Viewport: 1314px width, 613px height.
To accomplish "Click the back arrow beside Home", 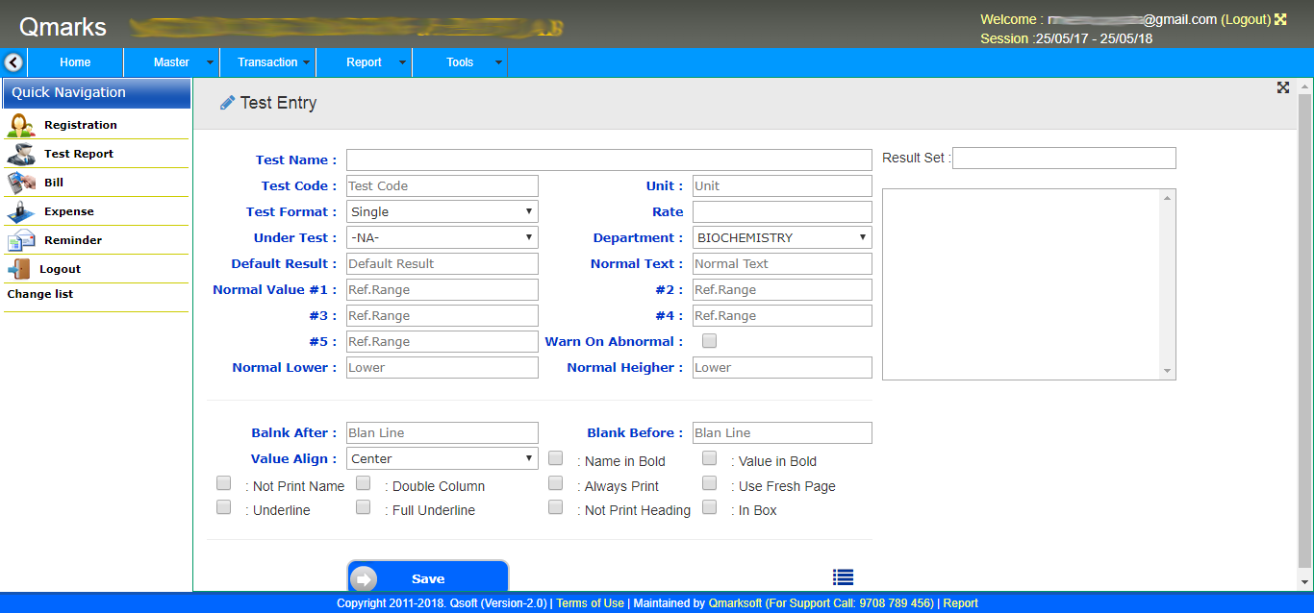I will [13, 61].
